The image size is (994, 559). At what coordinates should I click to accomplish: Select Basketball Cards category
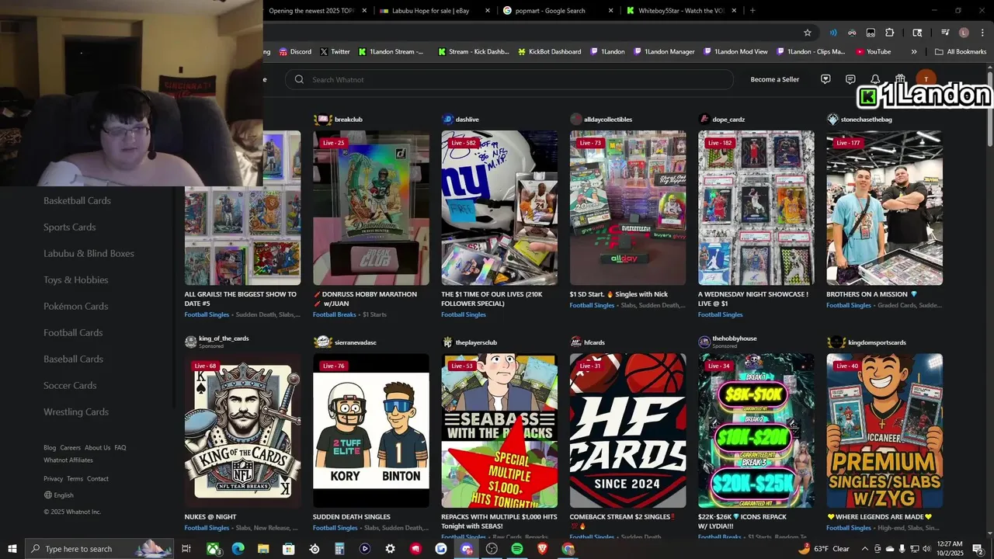(x=77, y=200)
